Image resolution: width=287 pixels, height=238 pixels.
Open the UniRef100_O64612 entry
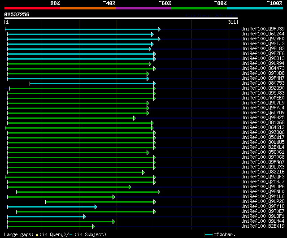[263, 127]
